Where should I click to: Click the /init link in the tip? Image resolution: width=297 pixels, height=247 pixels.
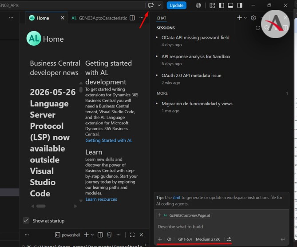[176, 198]
